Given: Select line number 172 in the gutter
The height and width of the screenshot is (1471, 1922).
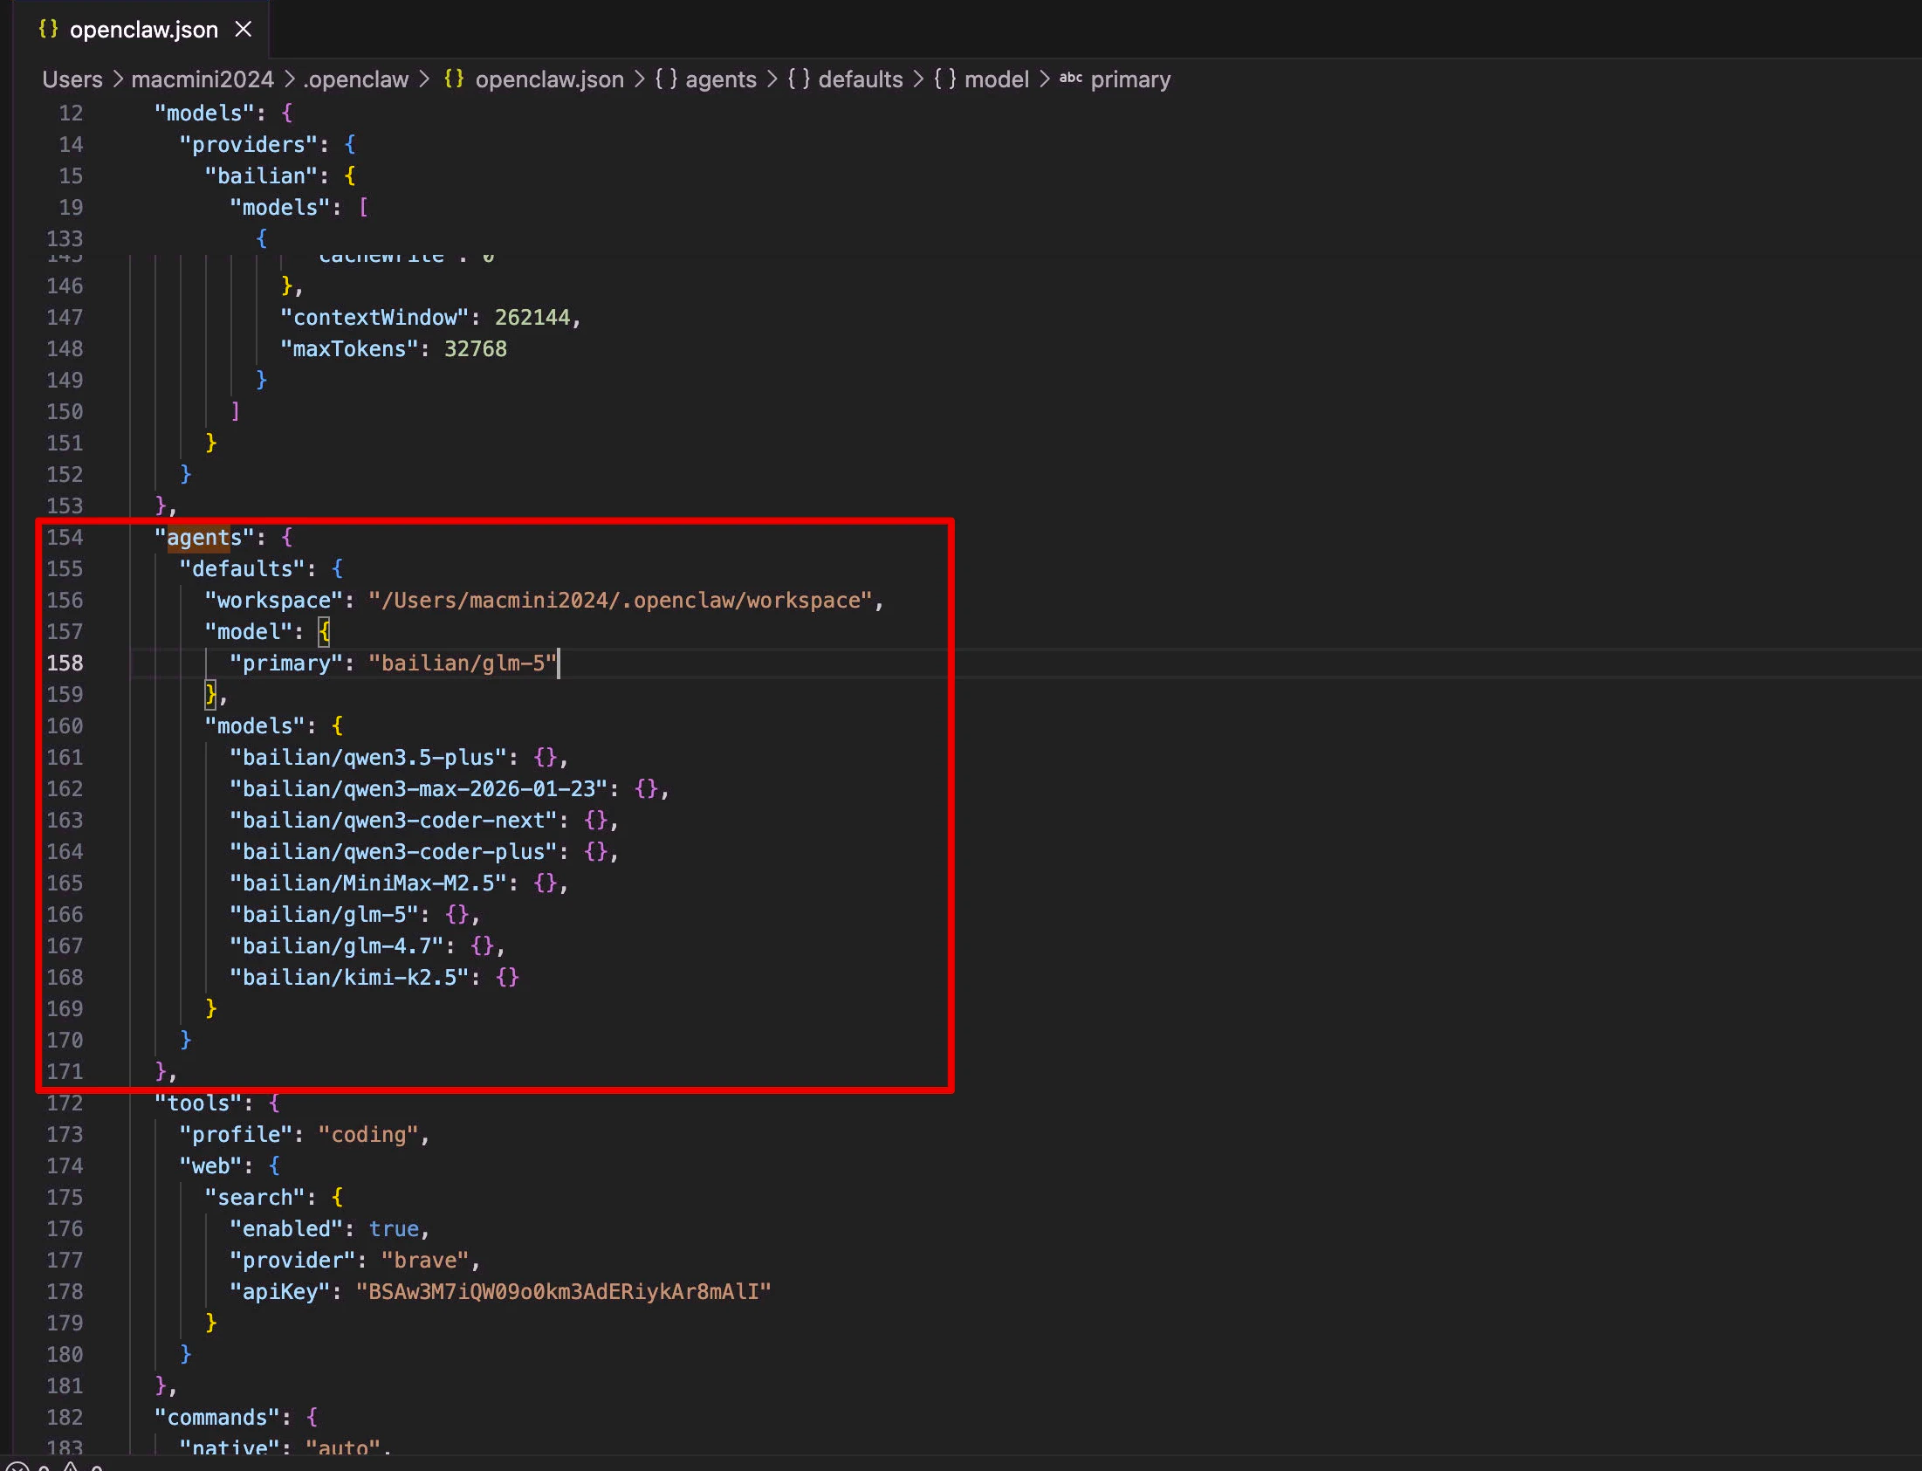Looking at the screenshot, I should click(x=65, y=1103).
